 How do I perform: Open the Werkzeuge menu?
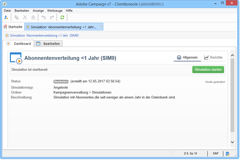click(55, 11)
